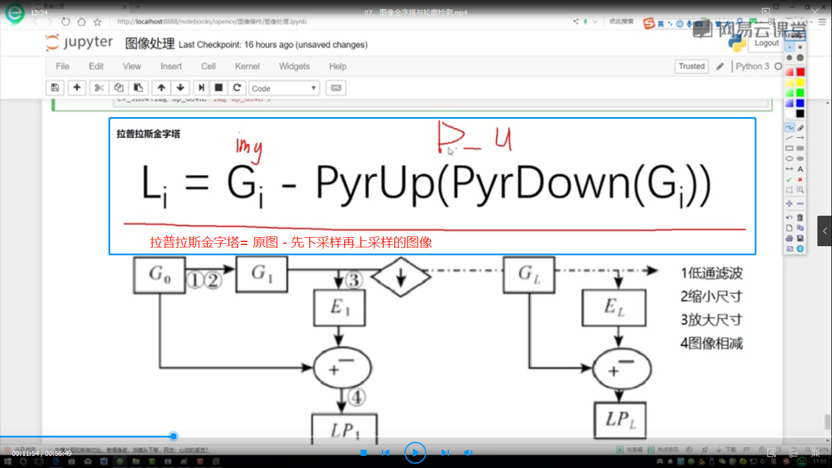Open the Edit menu
The height and width of the screenshot is (468, 832).
coord(96,66)
